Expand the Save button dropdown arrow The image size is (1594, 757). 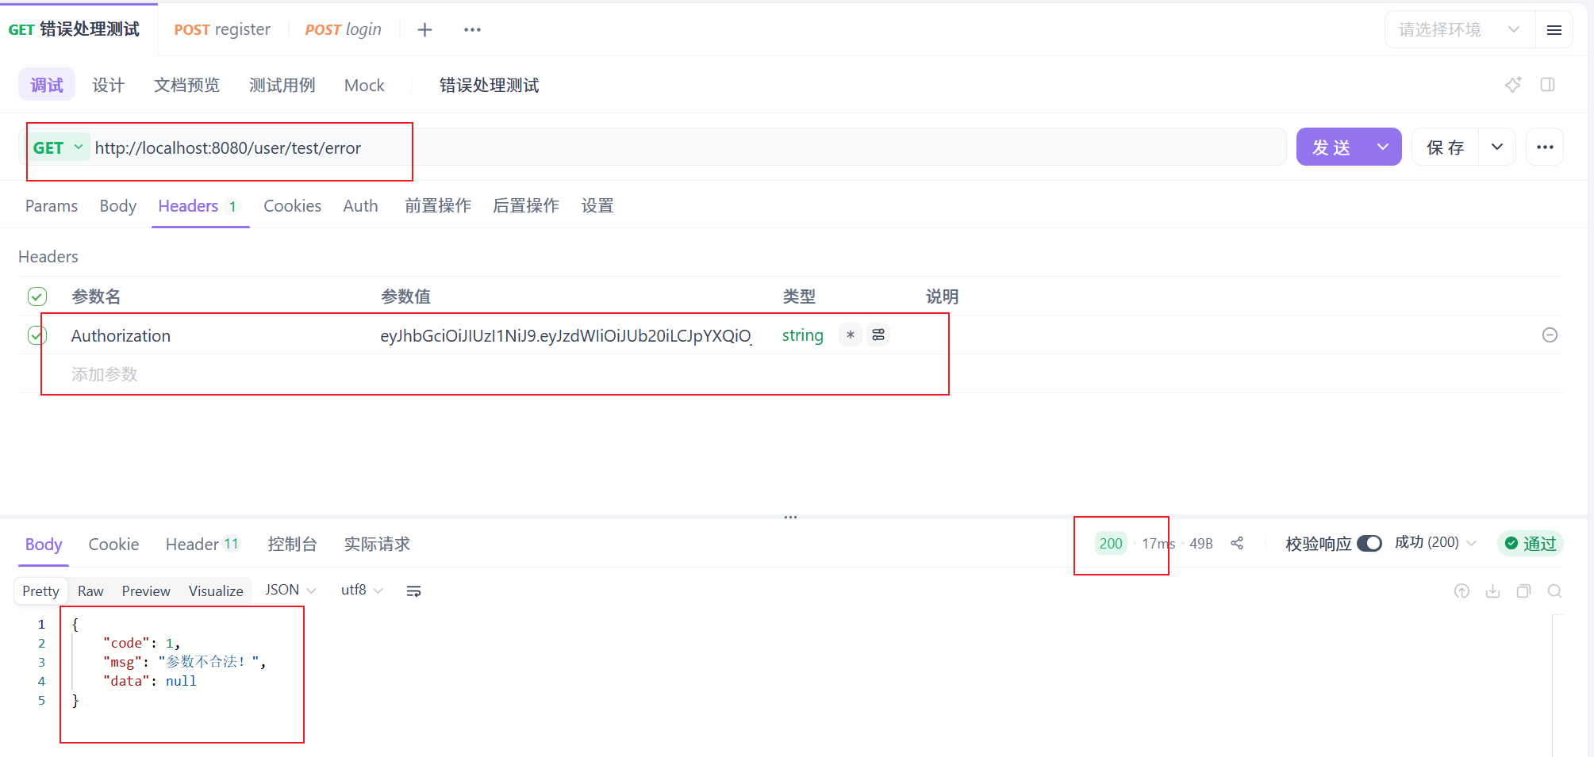(1497, 147)
